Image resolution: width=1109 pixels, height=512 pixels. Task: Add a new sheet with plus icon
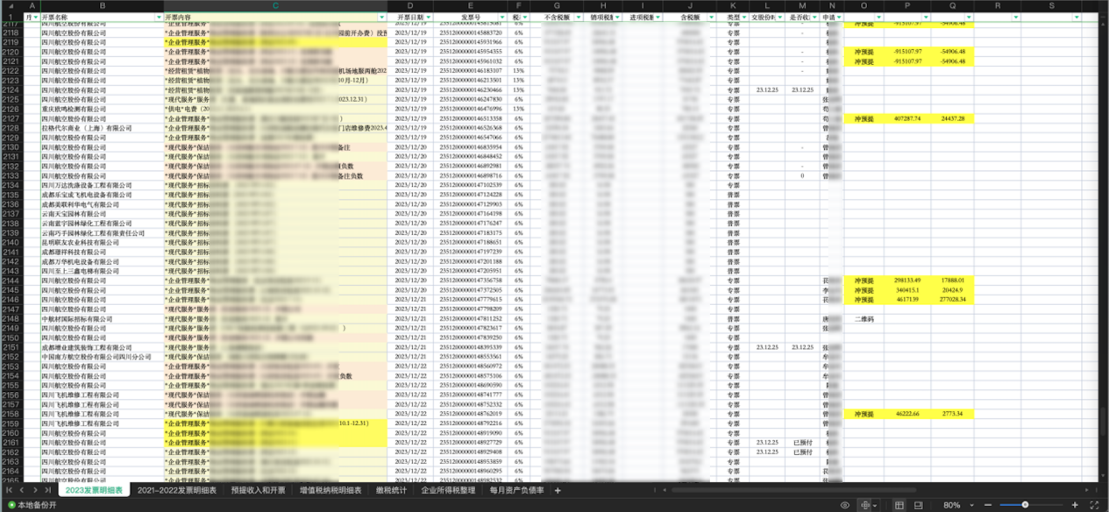pyautogui.click(x=558, y=490)
